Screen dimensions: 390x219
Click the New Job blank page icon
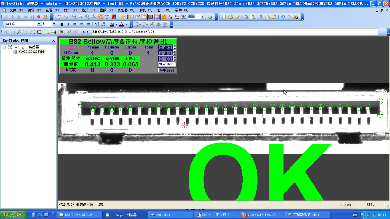point(224,17)
